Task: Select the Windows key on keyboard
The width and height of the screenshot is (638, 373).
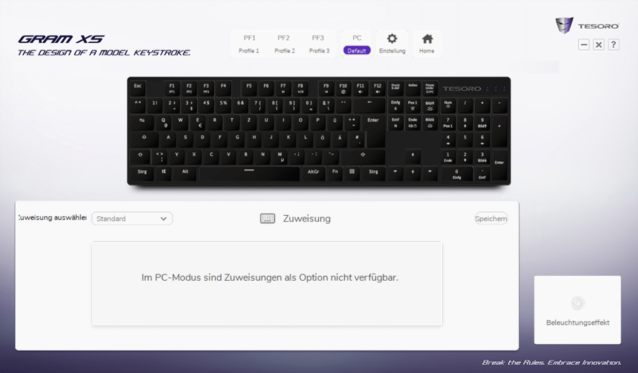Action: coord(163,172)
